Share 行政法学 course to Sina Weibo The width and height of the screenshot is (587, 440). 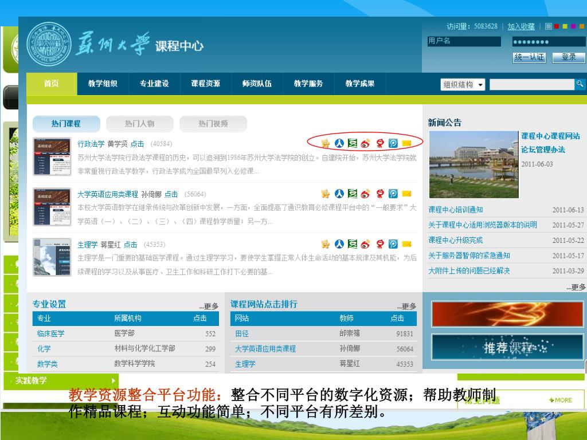pyautogui.click(x=366, y=143)
